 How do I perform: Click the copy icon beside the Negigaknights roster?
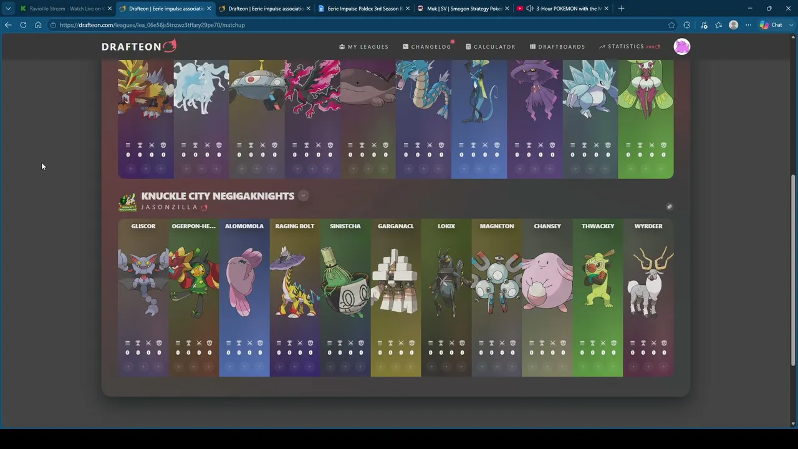point(669,206)
